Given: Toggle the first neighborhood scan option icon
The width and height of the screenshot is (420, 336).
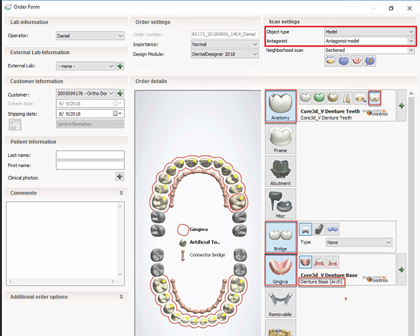Looking at the screenshot, I should point(331,61).
